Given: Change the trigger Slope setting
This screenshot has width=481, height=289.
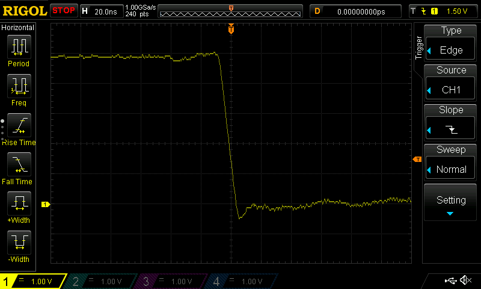Looking at the screenshot, I should (x=451, y=123).
